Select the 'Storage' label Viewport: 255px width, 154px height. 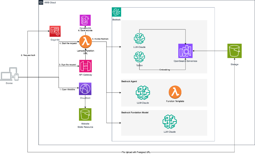click(x=235, y=64)
